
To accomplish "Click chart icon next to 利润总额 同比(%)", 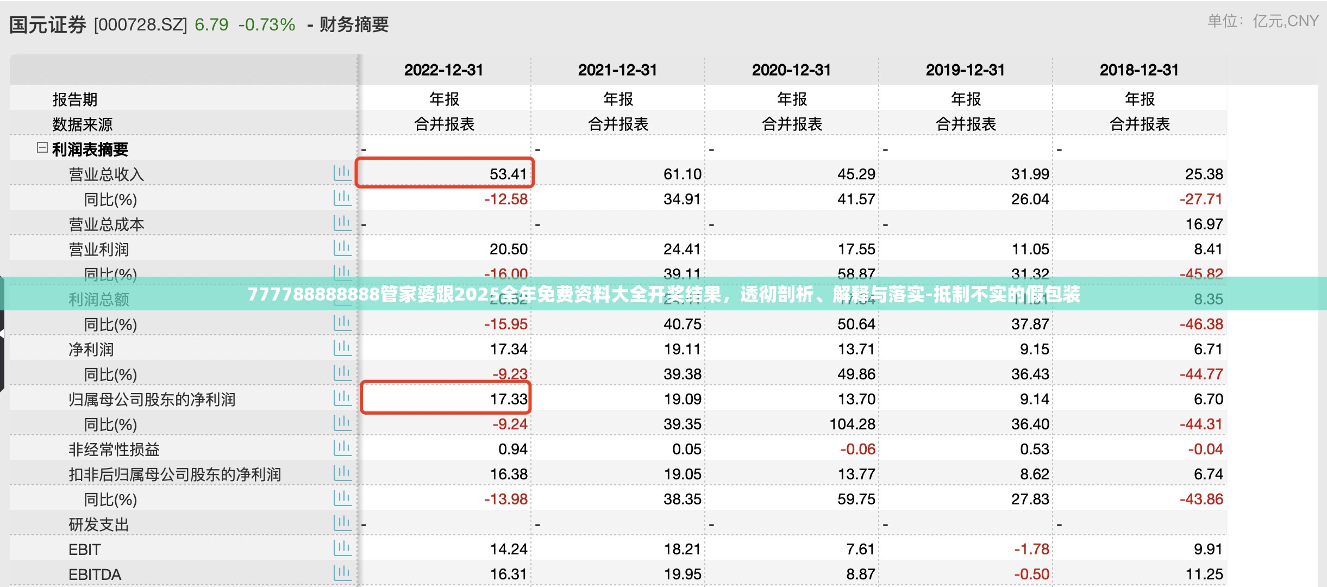I will click(x=342, y=323).
